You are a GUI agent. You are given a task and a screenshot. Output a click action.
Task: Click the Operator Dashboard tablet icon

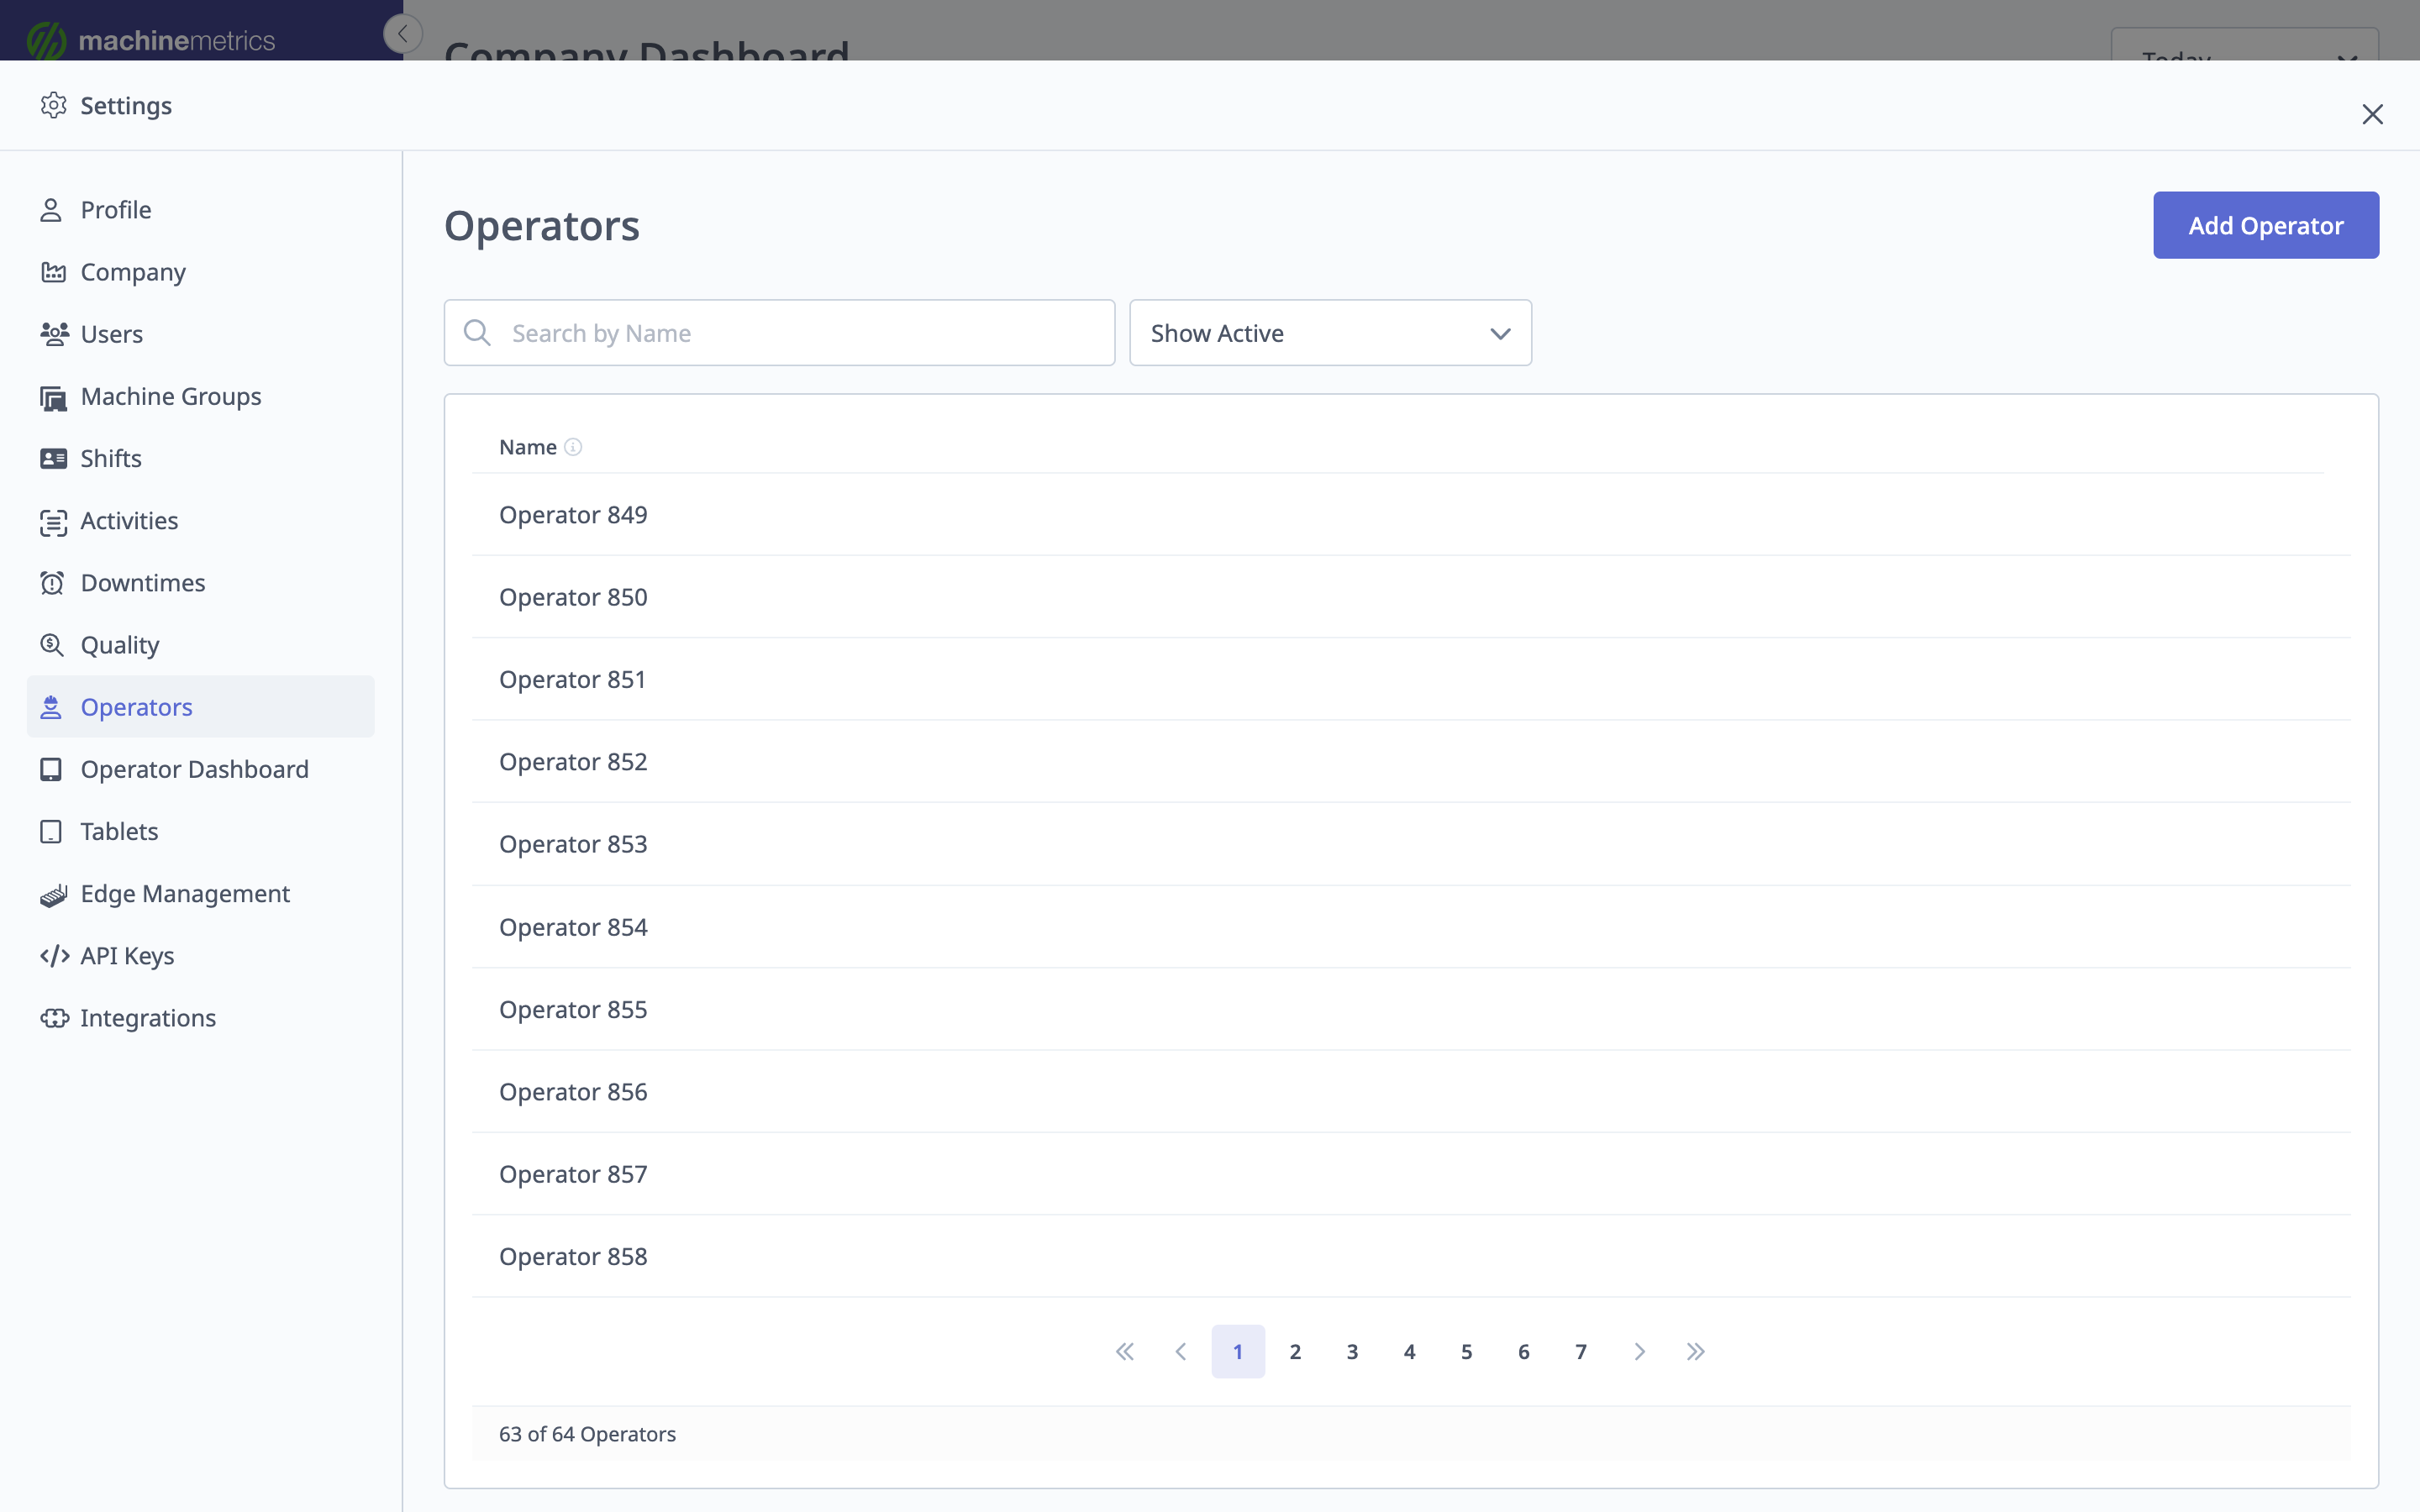tap(51, 769)
